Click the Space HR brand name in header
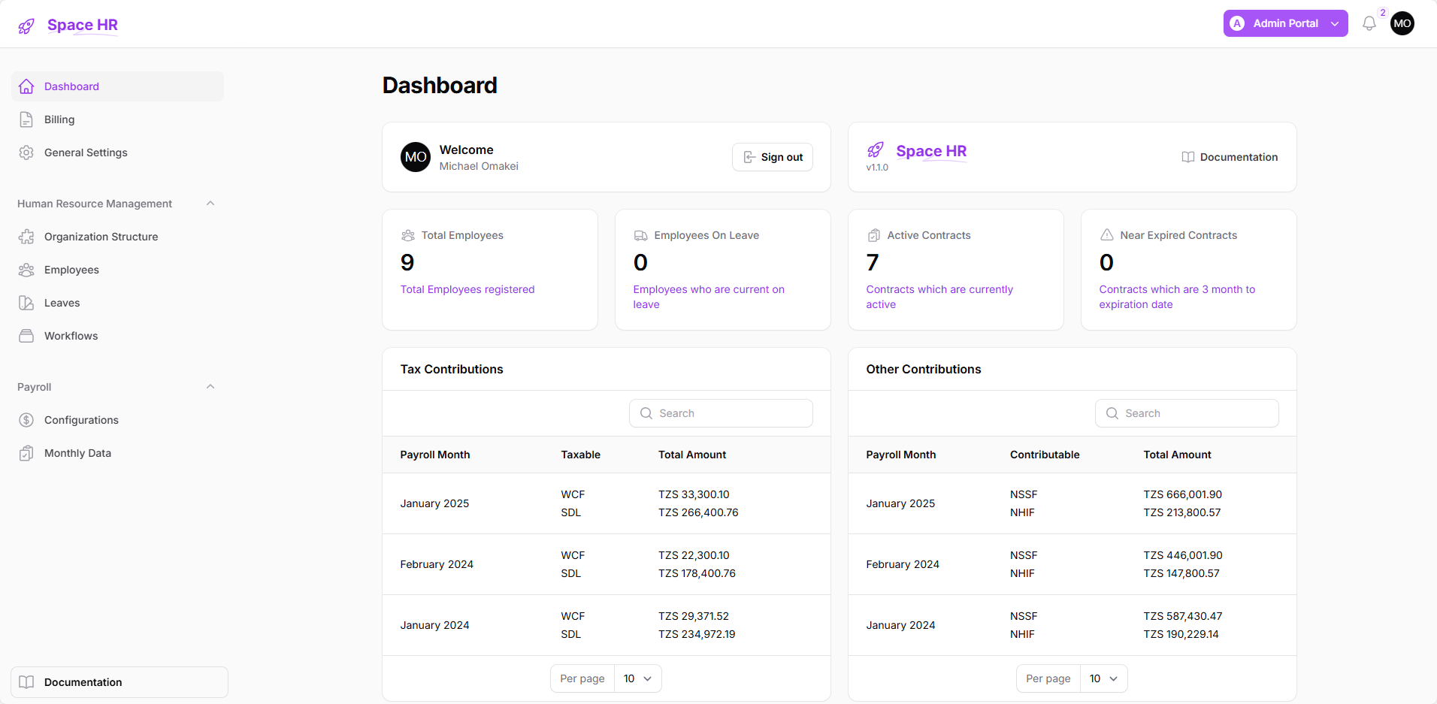 (83, 25)
